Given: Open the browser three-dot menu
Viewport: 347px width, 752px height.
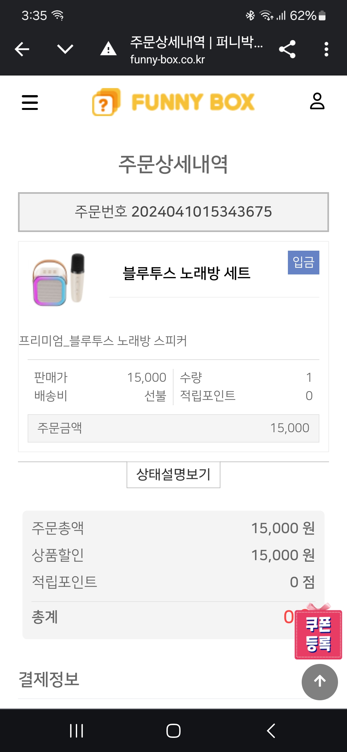Looking at the screenshot, I should click(x=326, y=49).
